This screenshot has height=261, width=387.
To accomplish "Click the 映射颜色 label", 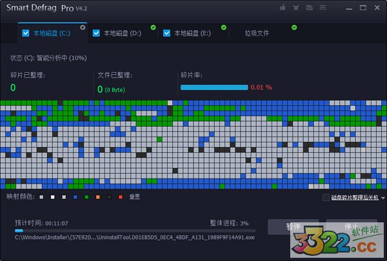I will point(20,197).
